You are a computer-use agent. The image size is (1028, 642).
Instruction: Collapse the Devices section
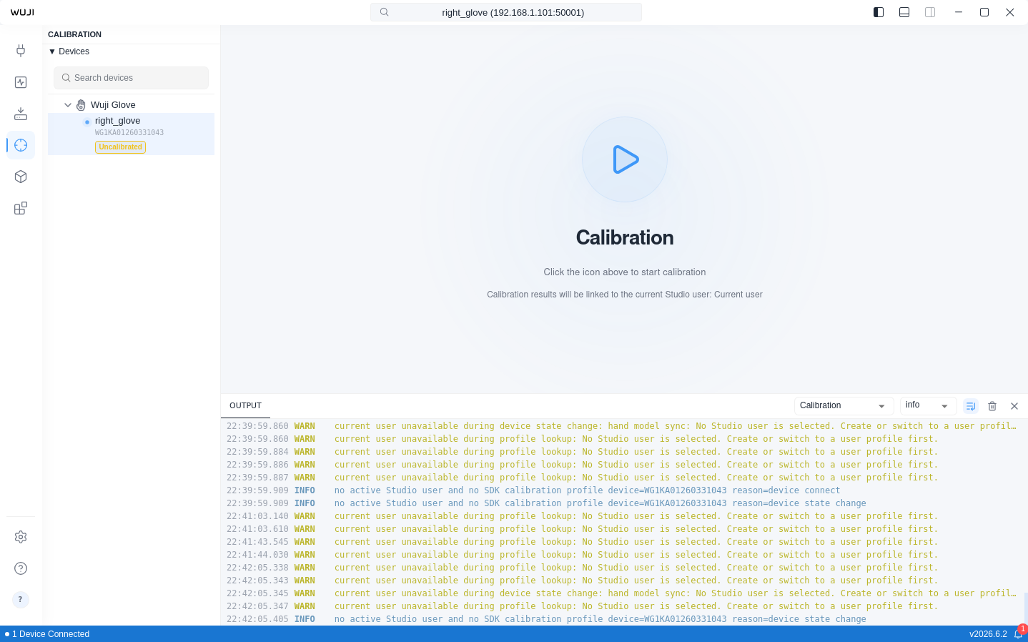point(69,51)
